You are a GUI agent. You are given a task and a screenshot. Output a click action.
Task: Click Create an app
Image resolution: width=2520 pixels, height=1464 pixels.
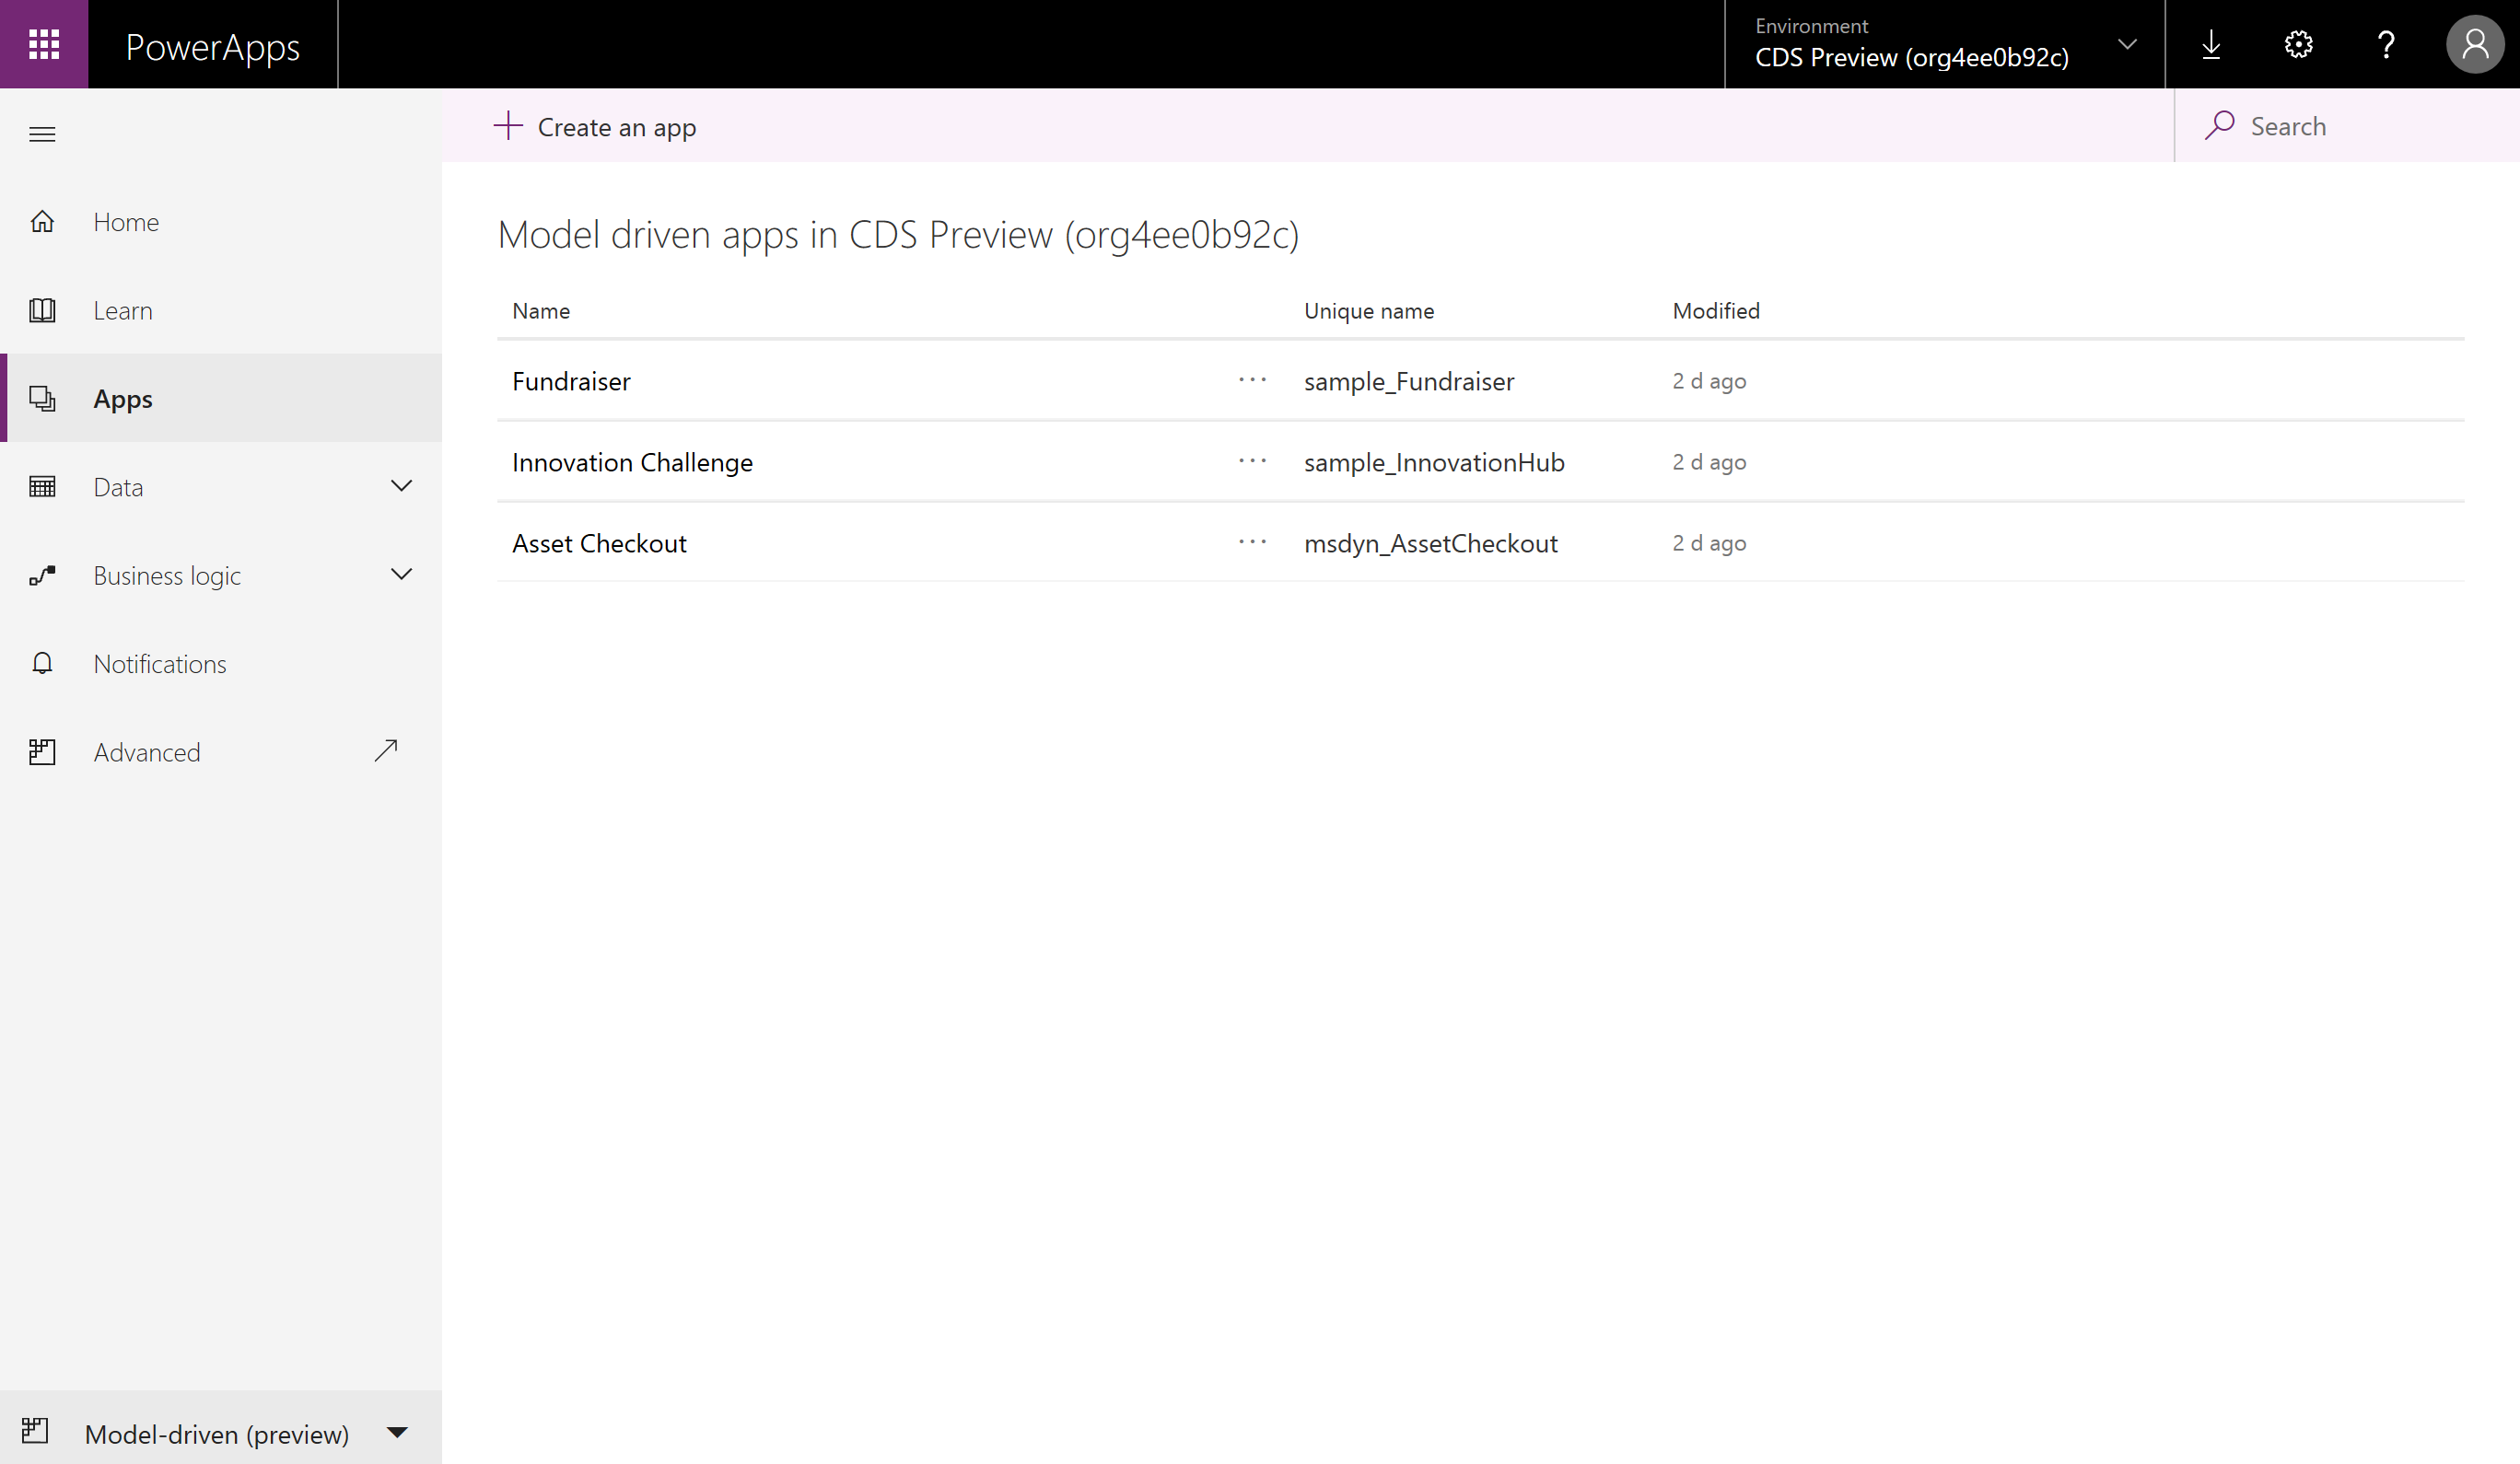[594, 126]
